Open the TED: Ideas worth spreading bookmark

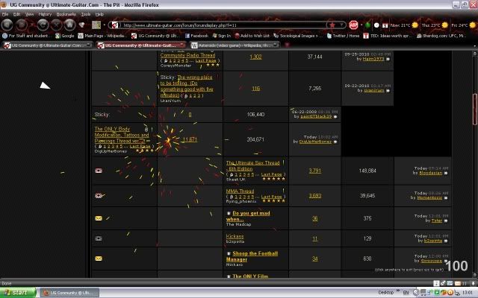[388, 36]
